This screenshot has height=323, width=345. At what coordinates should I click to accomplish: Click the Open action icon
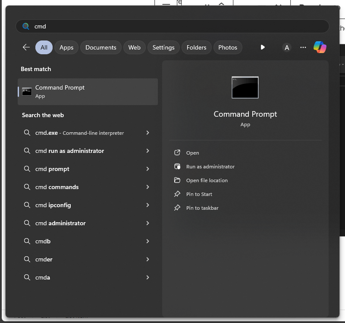tap(177, 153)
